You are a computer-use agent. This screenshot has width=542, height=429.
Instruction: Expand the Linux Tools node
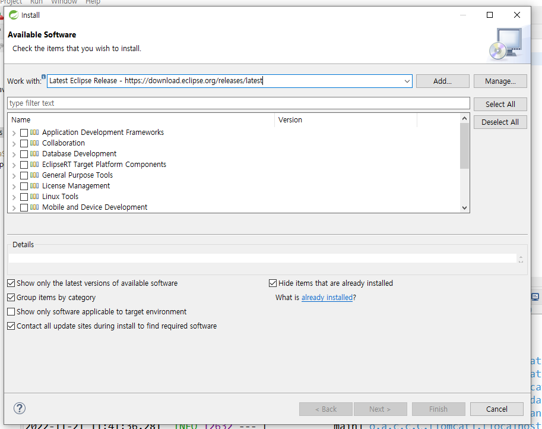pos(14,197)
